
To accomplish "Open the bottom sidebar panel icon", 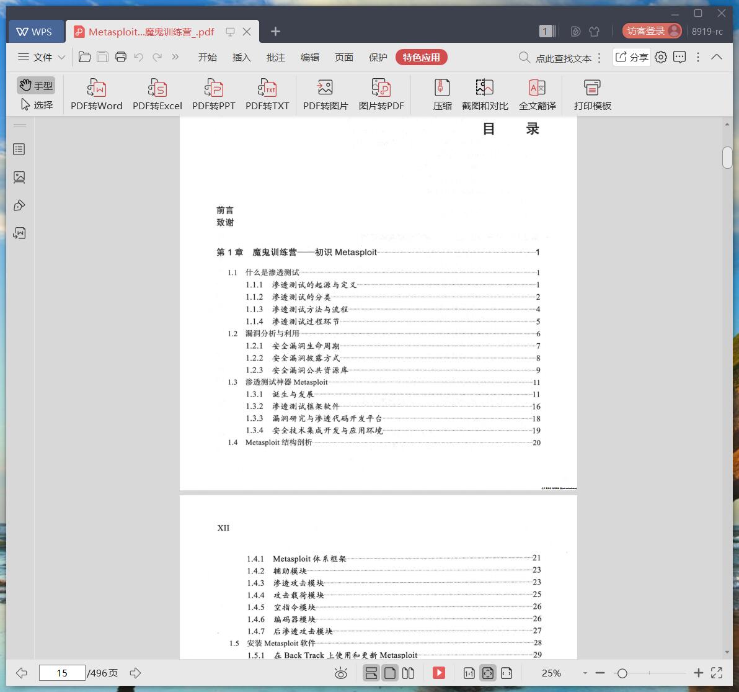I will coord(19,233).
